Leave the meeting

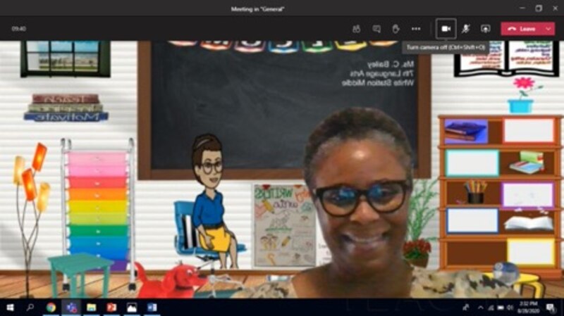[522, 29]
